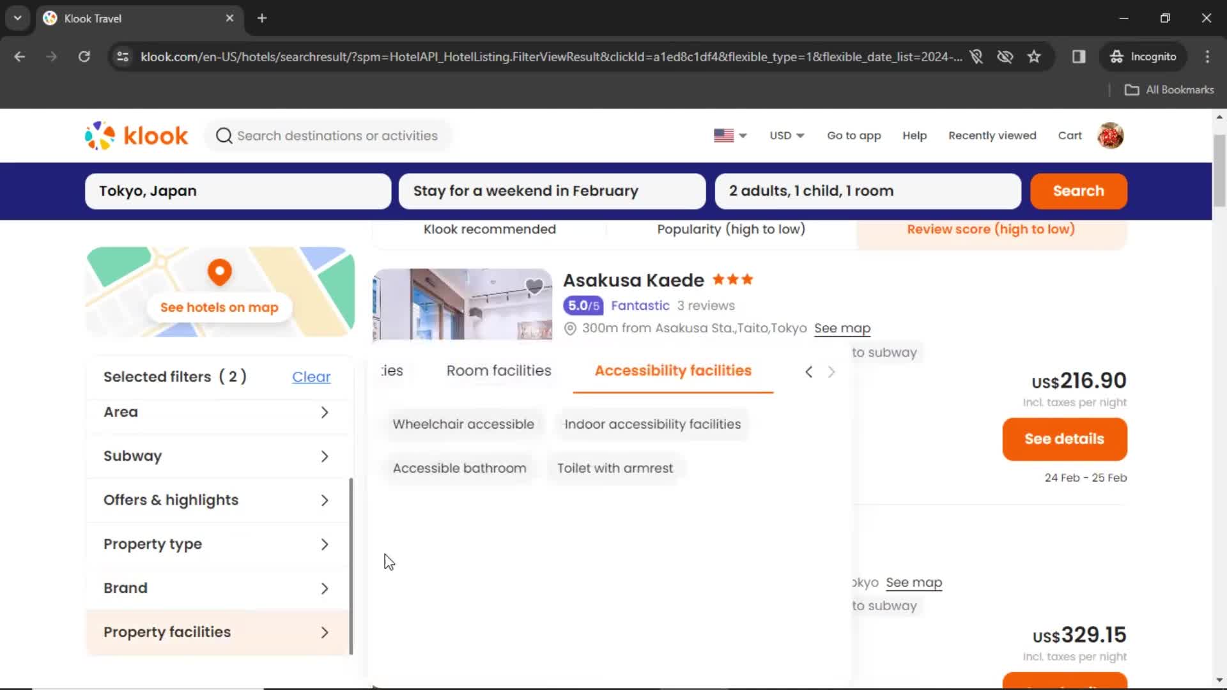
Task: Expand Property type filter
Action: [217, 544]
